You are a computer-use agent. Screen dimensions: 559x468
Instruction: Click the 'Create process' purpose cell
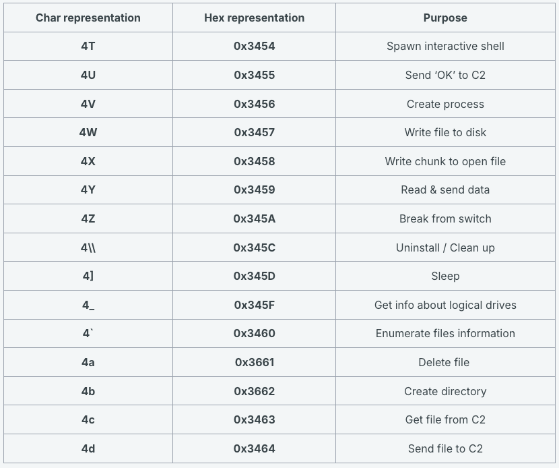[445, 104]
